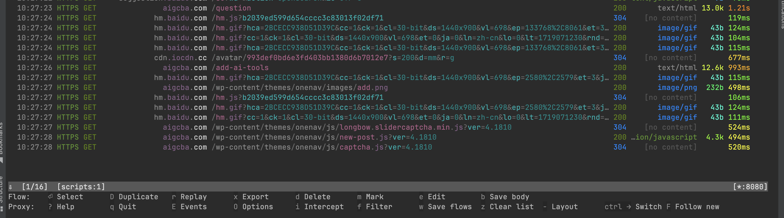Image resolution: width=784 pixels, height=218 pixels.
Task: Click the Options command in Proxy row
Action: coord(258,207)
